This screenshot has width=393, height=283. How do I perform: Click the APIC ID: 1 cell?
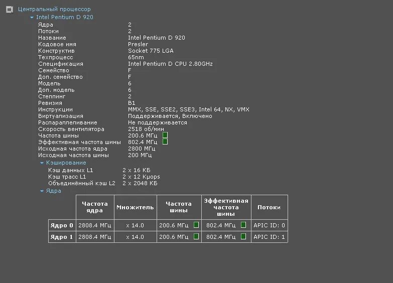pos(269,237)
